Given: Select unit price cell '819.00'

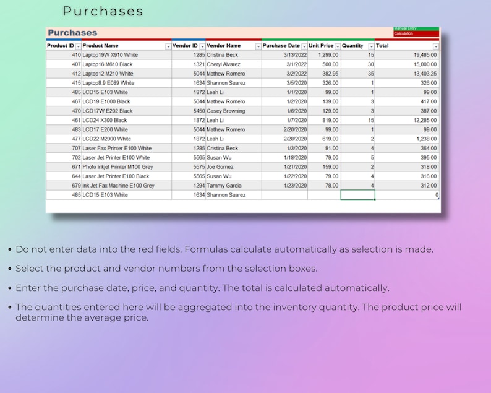Looking at the screenshot, I should coord(324,120).
